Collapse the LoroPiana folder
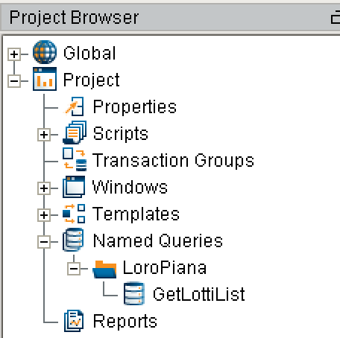340x338 pixels. (x=74, y=269)
